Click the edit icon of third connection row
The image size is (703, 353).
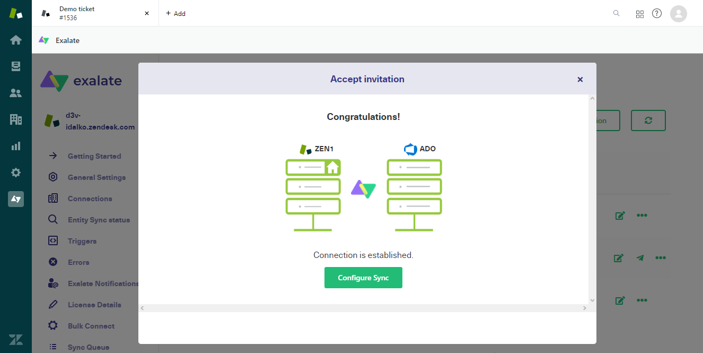coord(620,300)
